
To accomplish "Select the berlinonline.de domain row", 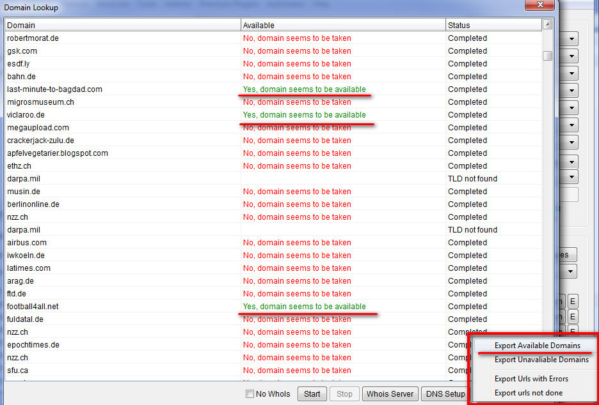I will coord(273,204).
